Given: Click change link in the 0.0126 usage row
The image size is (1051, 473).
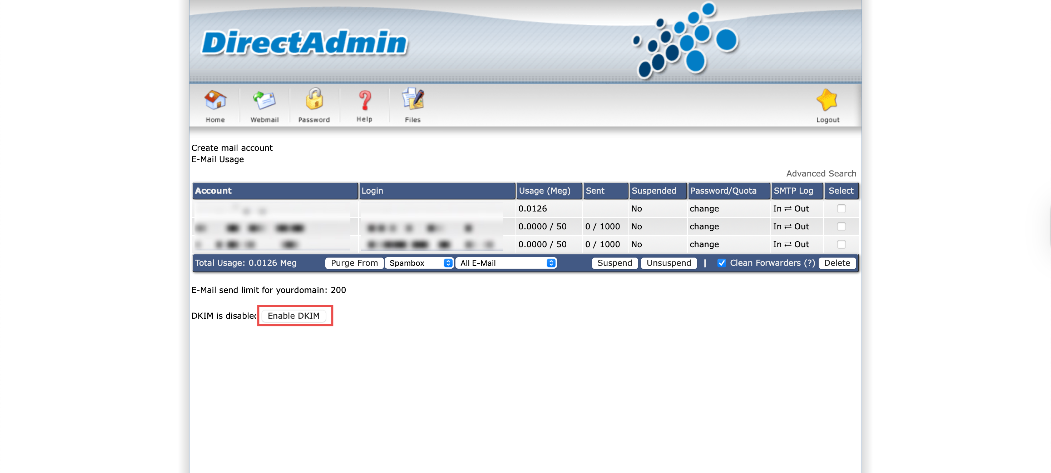Looking at the screenshot, I should click(704, 208).
